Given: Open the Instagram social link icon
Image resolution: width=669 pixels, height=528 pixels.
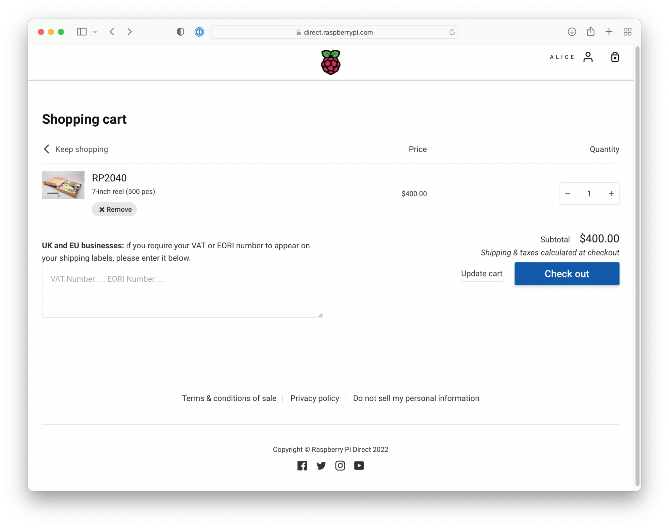Looking at the screenshot, I should pyautogui.click(x=340, y=466).
